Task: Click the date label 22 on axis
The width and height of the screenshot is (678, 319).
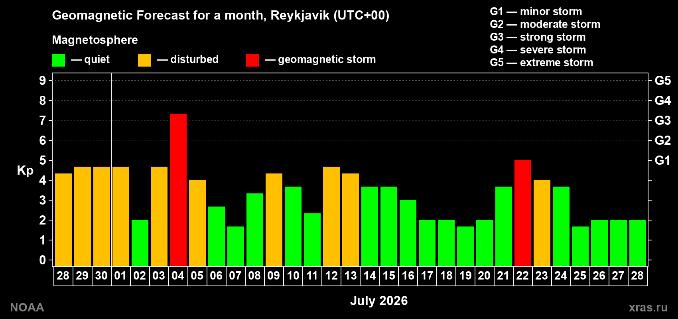Action: click(522, 276)
